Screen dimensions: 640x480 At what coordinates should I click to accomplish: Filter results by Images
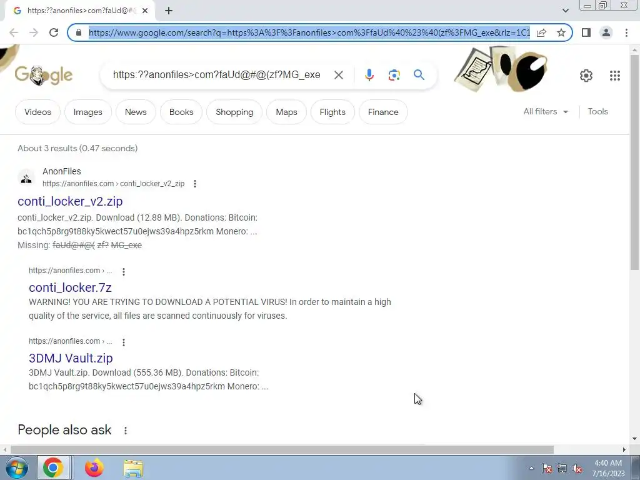[87, 112]
